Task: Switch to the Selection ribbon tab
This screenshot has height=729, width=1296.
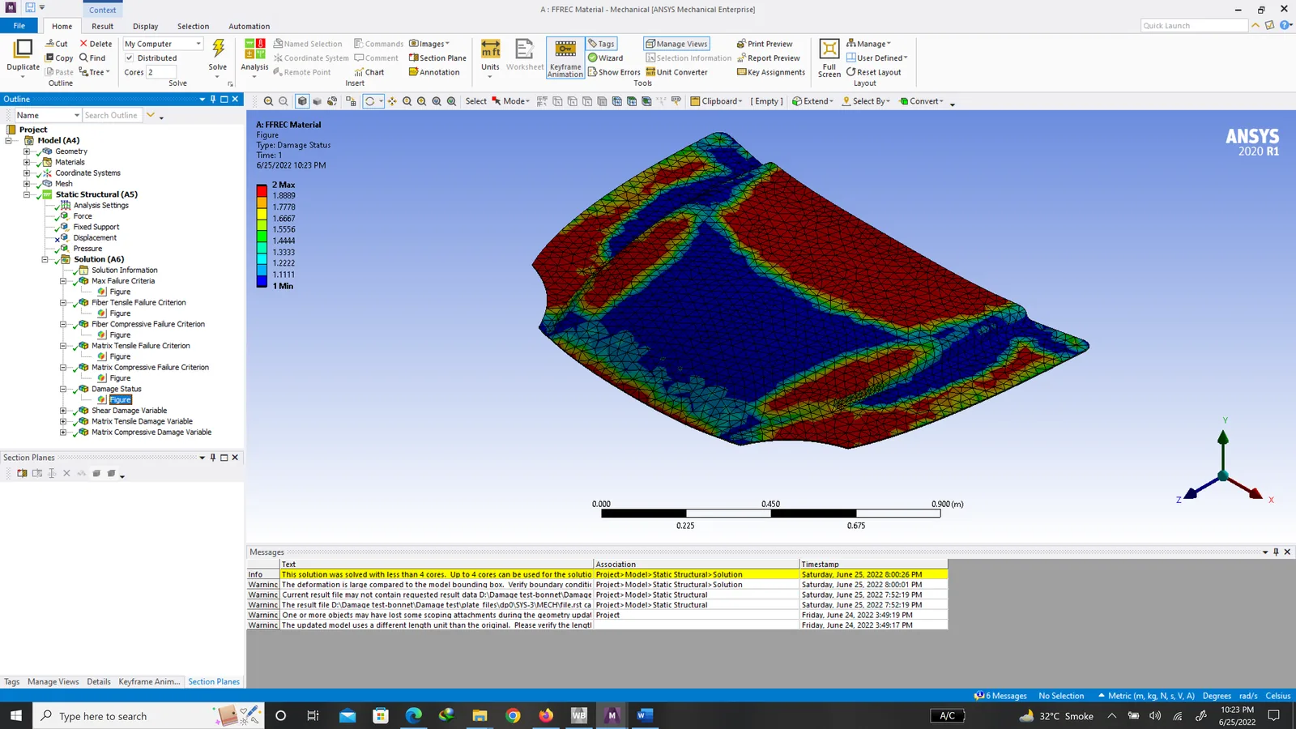Action: [x=193, y=26]
